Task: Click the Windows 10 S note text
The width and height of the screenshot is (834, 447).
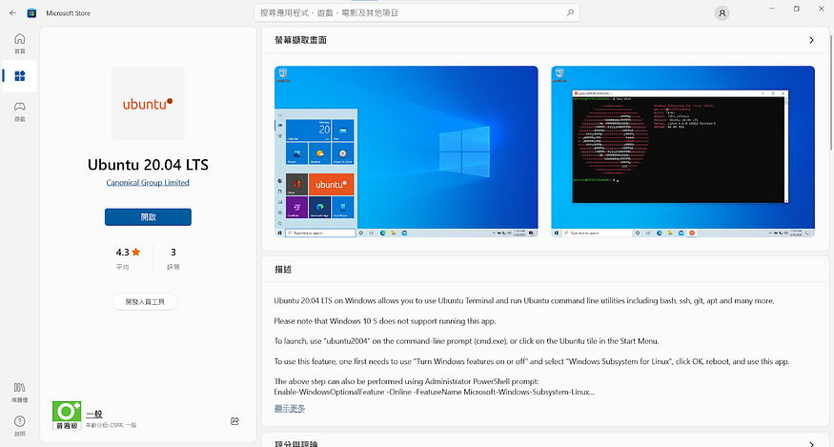Action: tap(384, 321)
